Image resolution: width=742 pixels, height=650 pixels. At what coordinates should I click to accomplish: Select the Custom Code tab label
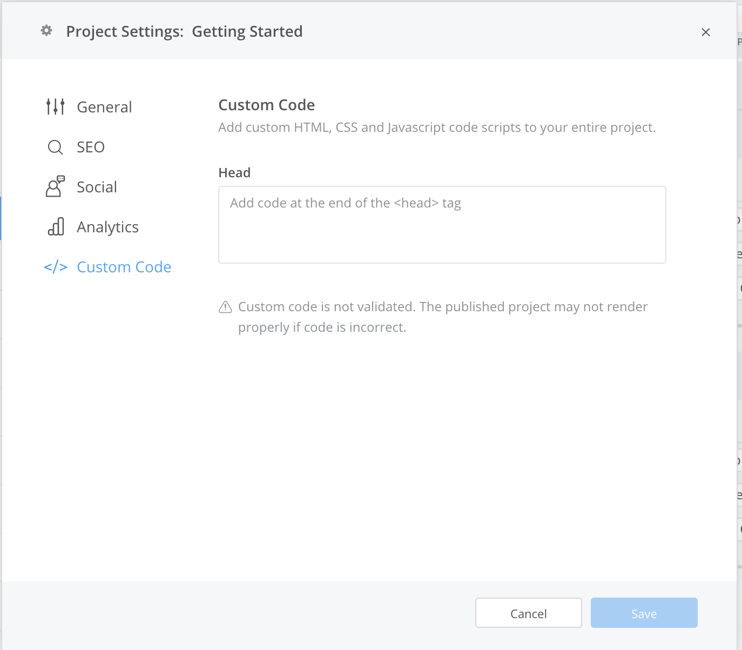click(x=124, y=267)
